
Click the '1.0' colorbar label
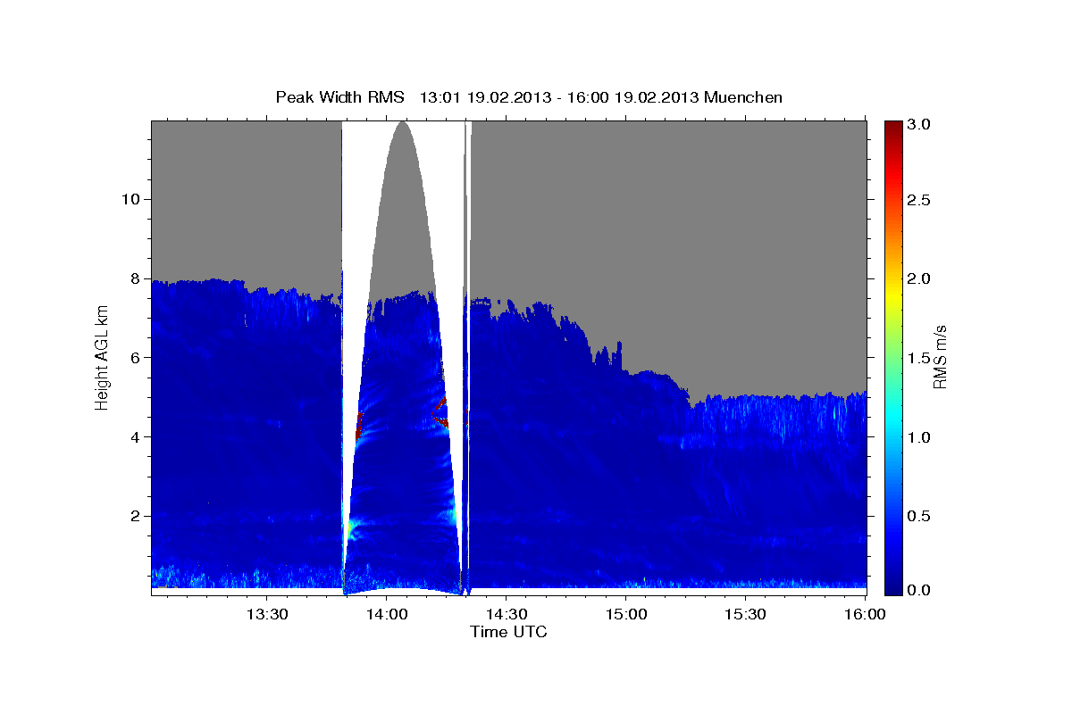point(920,437)
